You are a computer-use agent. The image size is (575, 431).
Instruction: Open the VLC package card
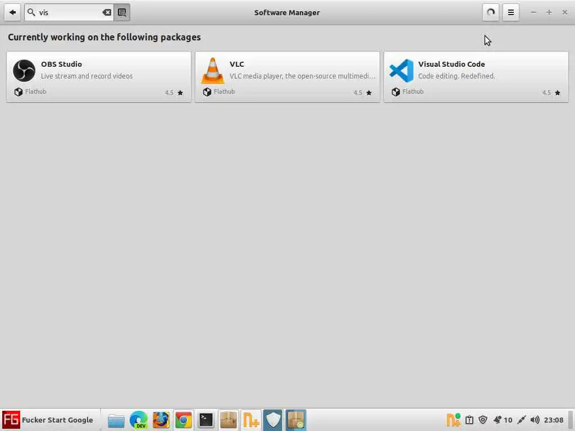(x=287, y=76)
